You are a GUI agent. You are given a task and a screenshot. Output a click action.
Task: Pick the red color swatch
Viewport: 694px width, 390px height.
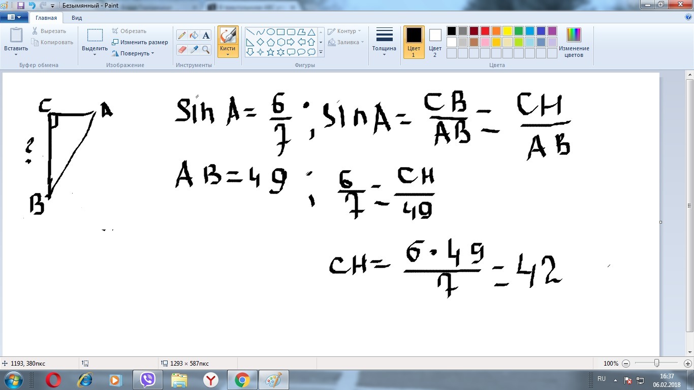tap(485, 31)
